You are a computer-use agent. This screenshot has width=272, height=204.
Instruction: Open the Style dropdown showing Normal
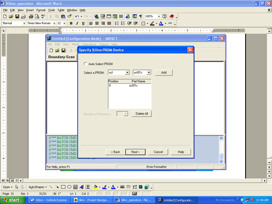pyautogui.click(x=24, y=23)
